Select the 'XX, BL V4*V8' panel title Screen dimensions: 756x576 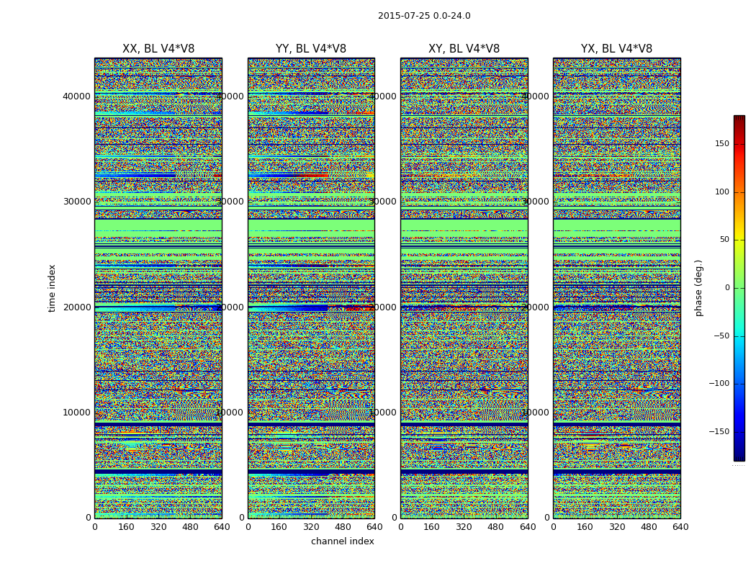click(x=158, y=49)
